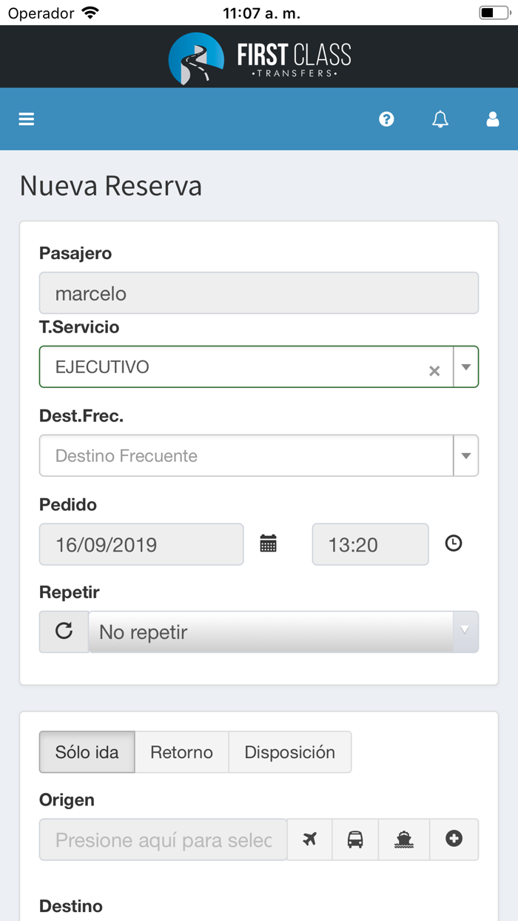Open the clock time picker icon
The width and height of the screenshot is (518, 921).
(454, 543)
